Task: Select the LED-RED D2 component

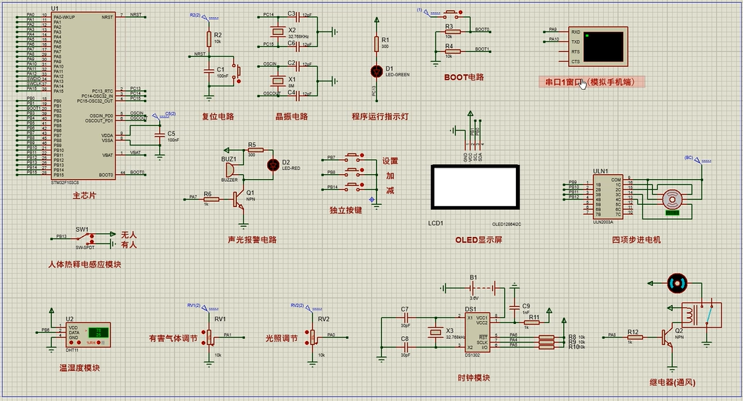Action: 273,165
